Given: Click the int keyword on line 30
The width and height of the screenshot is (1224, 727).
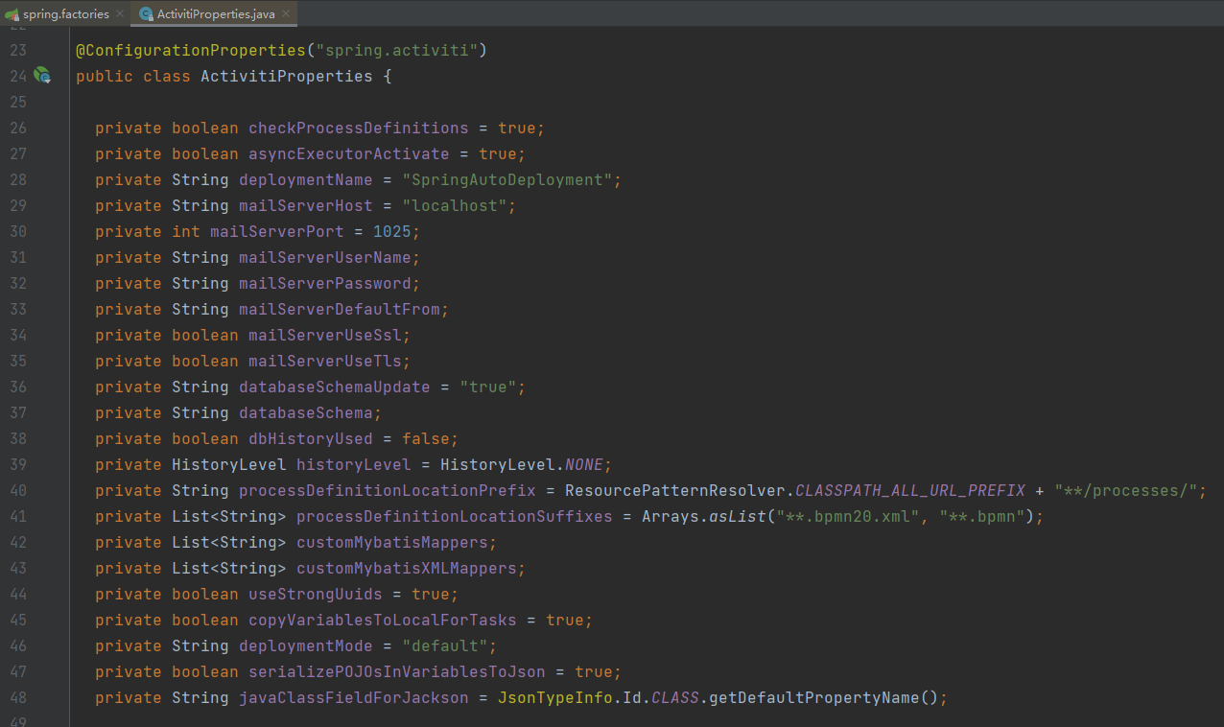Looking at the screenshot, I should pyautogui.click(x=186, y=231).
